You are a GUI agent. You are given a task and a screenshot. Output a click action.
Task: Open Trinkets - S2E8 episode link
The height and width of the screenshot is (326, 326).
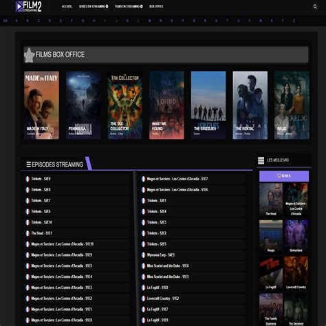point(41,190)
